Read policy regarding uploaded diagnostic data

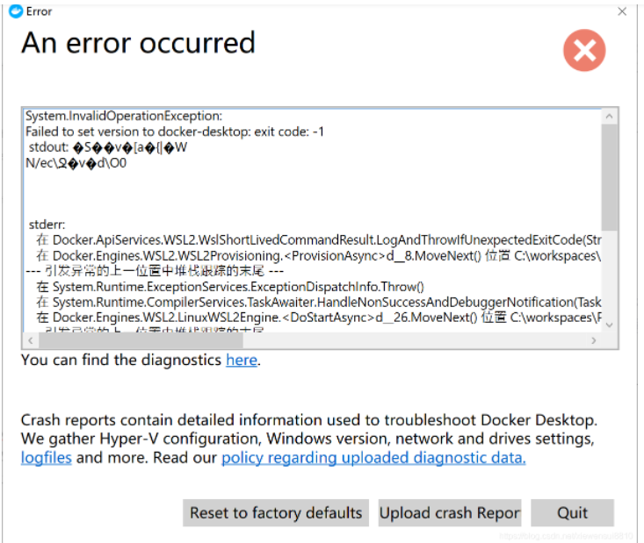click(x=373, y=458)
